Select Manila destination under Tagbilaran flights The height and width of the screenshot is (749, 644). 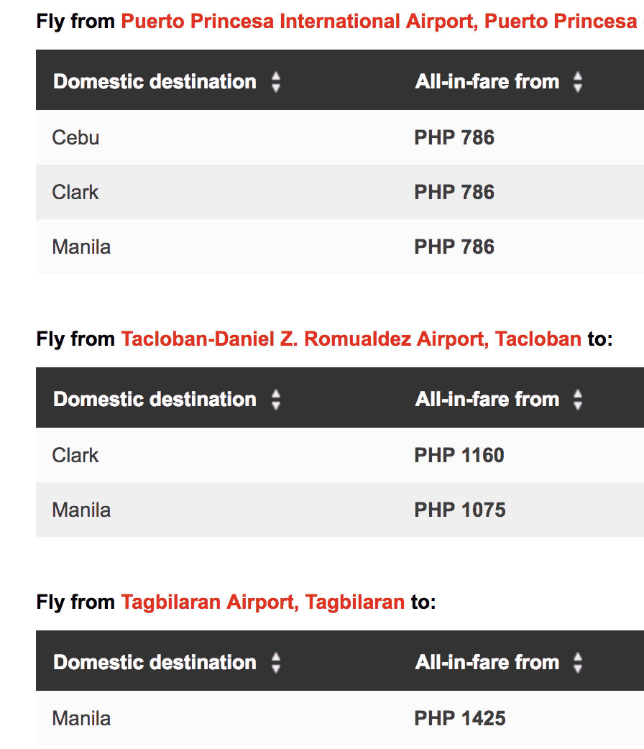pyautogui.click(x=81, y=718)
